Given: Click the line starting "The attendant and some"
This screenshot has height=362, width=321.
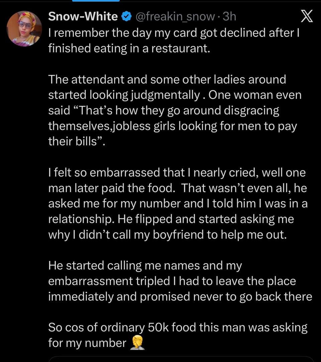Looking at the screenshot, I should pyautogui.click(x=167, y=79).
